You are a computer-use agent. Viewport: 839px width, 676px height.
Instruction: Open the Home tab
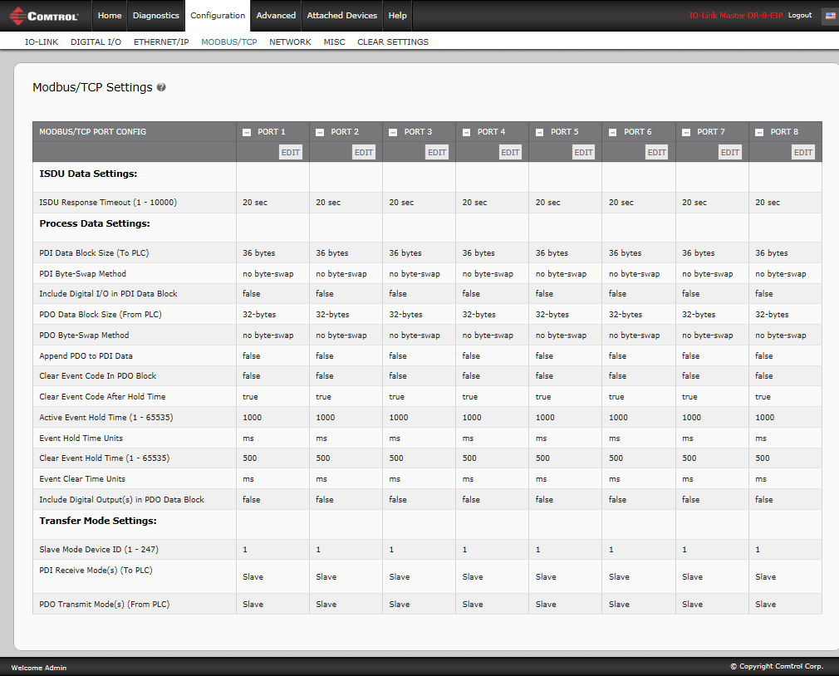point(110,16)
